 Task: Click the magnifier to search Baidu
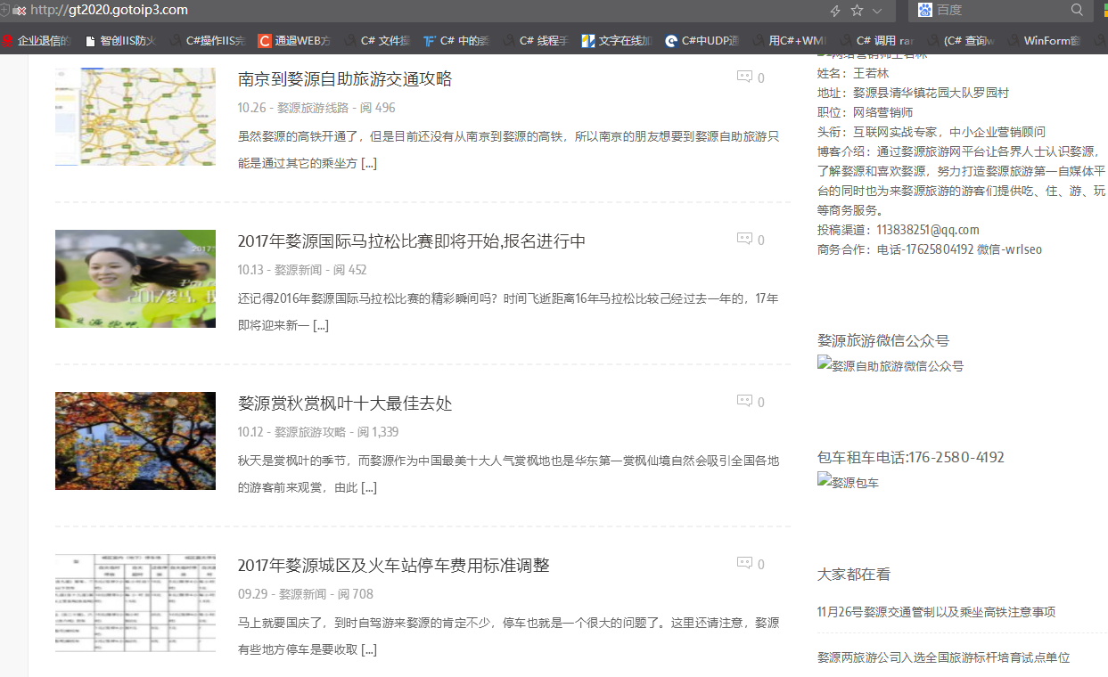[x=1077, y=11]
